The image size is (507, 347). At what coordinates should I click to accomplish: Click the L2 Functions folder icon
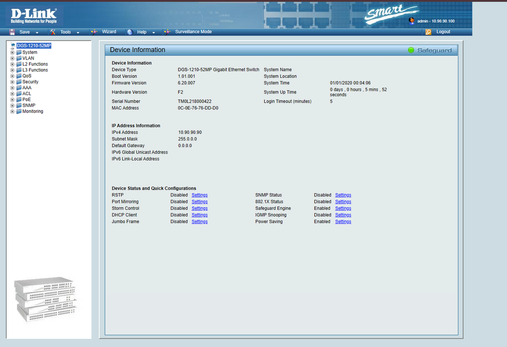pyautogui.click(x=19, y=64)
